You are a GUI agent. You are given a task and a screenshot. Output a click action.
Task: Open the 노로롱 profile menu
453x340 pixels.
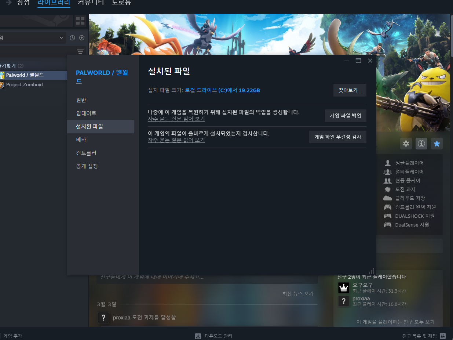(121, 3)
